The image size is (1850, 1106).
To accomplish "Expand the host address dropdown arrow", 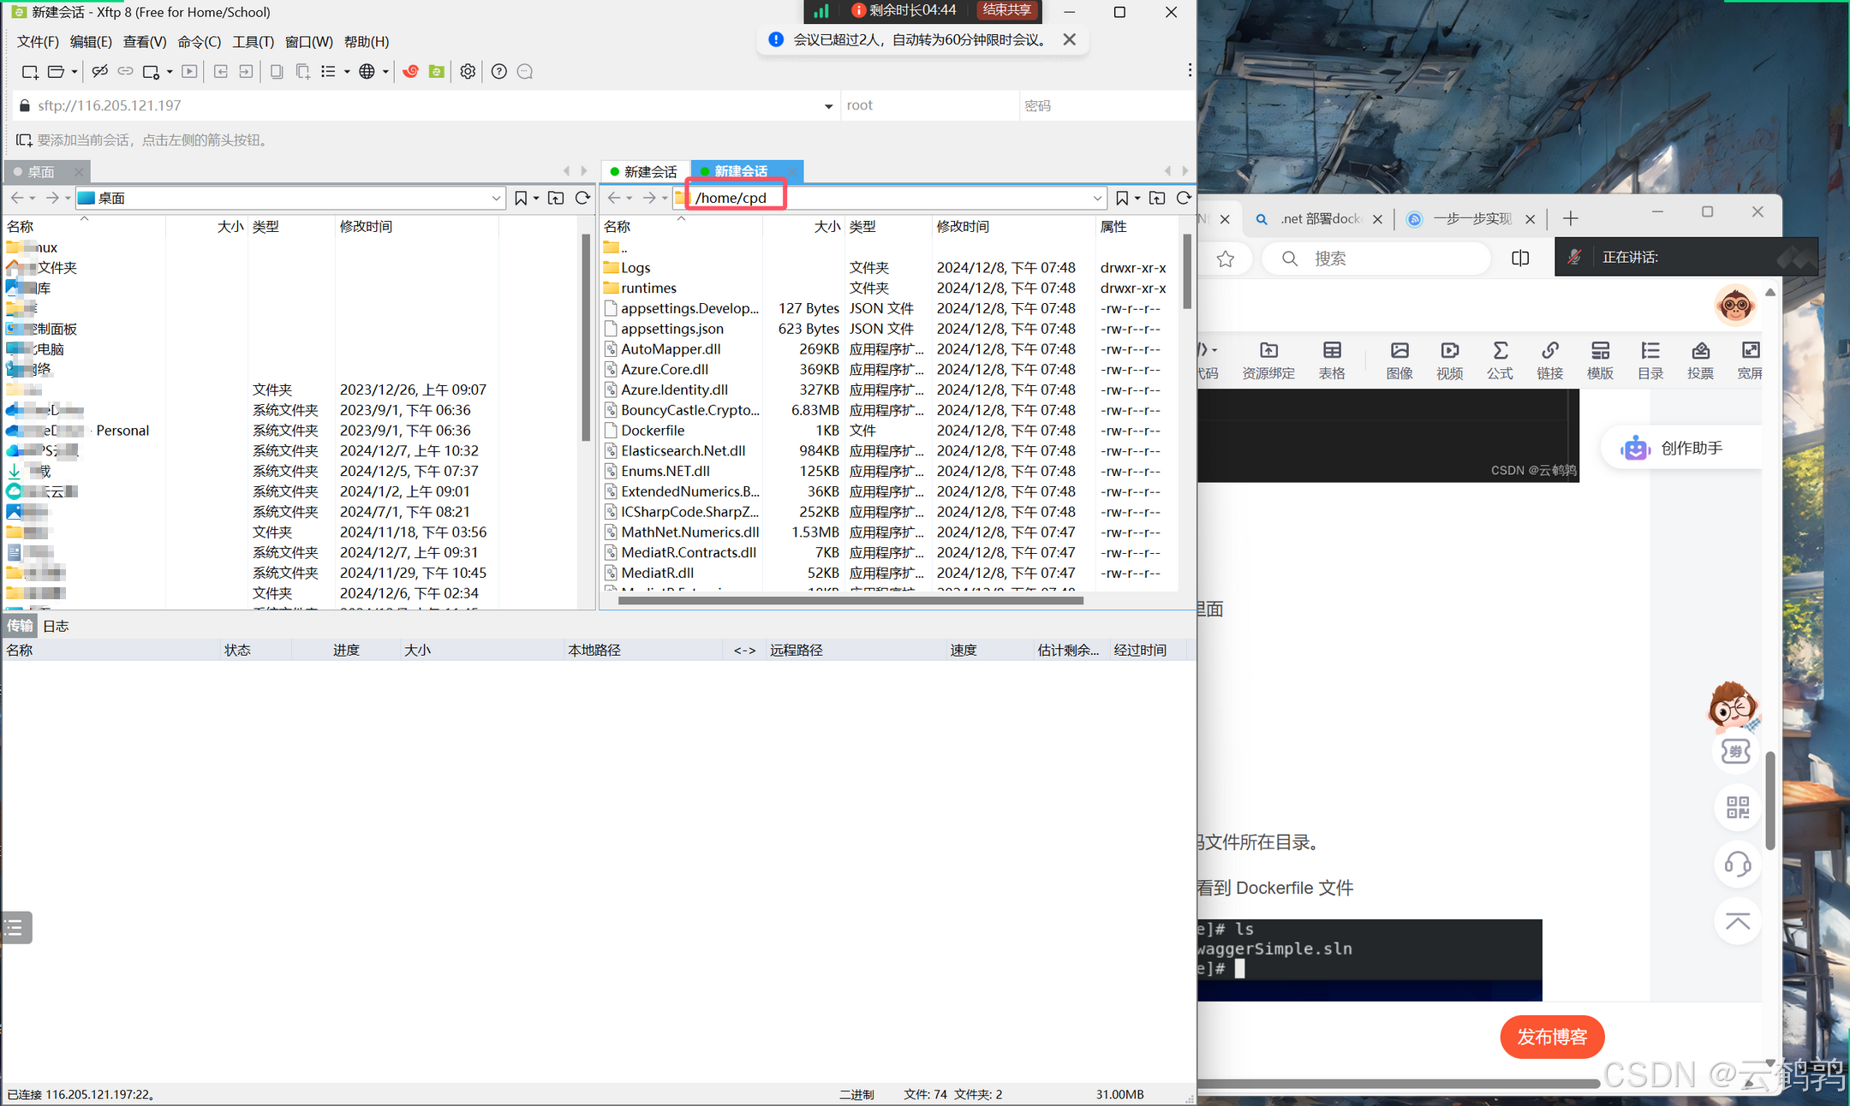I will 828,106.
